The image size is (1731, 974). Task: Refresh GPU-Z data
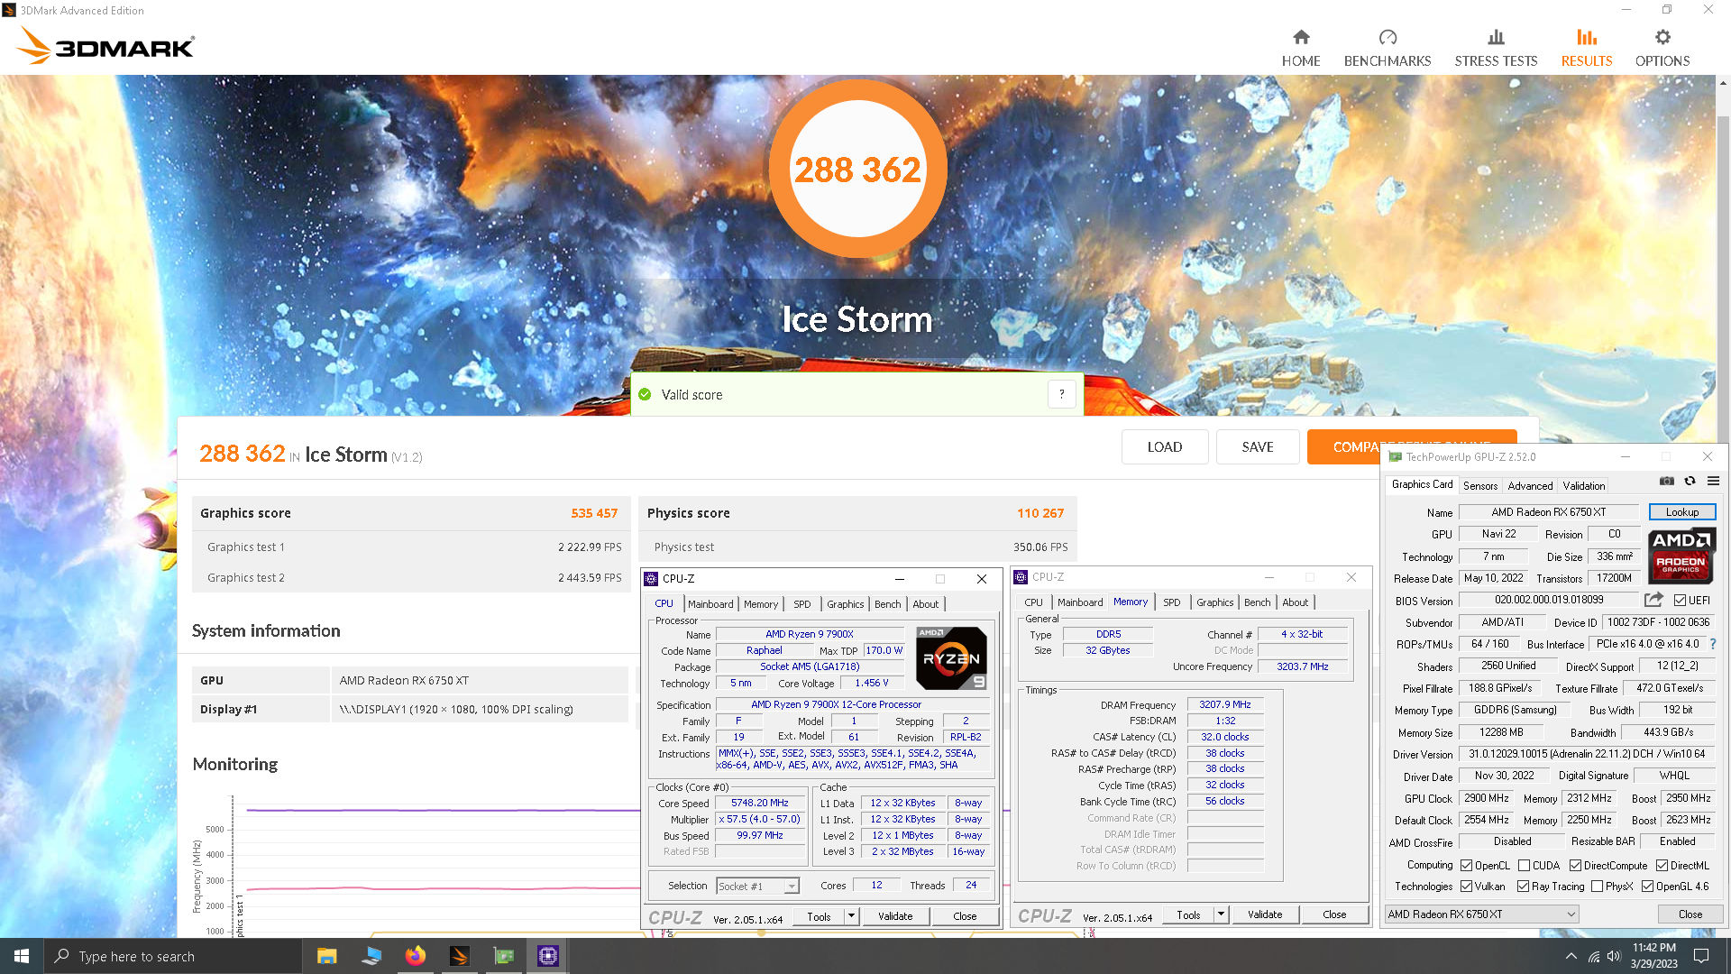click(1690, 481)
